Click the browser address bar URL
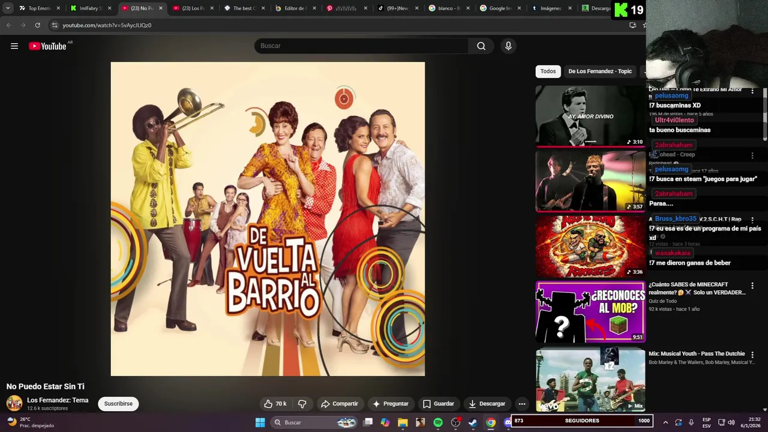The image size is (768, 432). 107,25
